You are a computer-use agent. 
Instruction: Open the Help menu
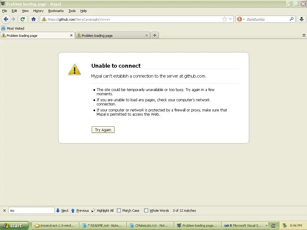(83, 11)
